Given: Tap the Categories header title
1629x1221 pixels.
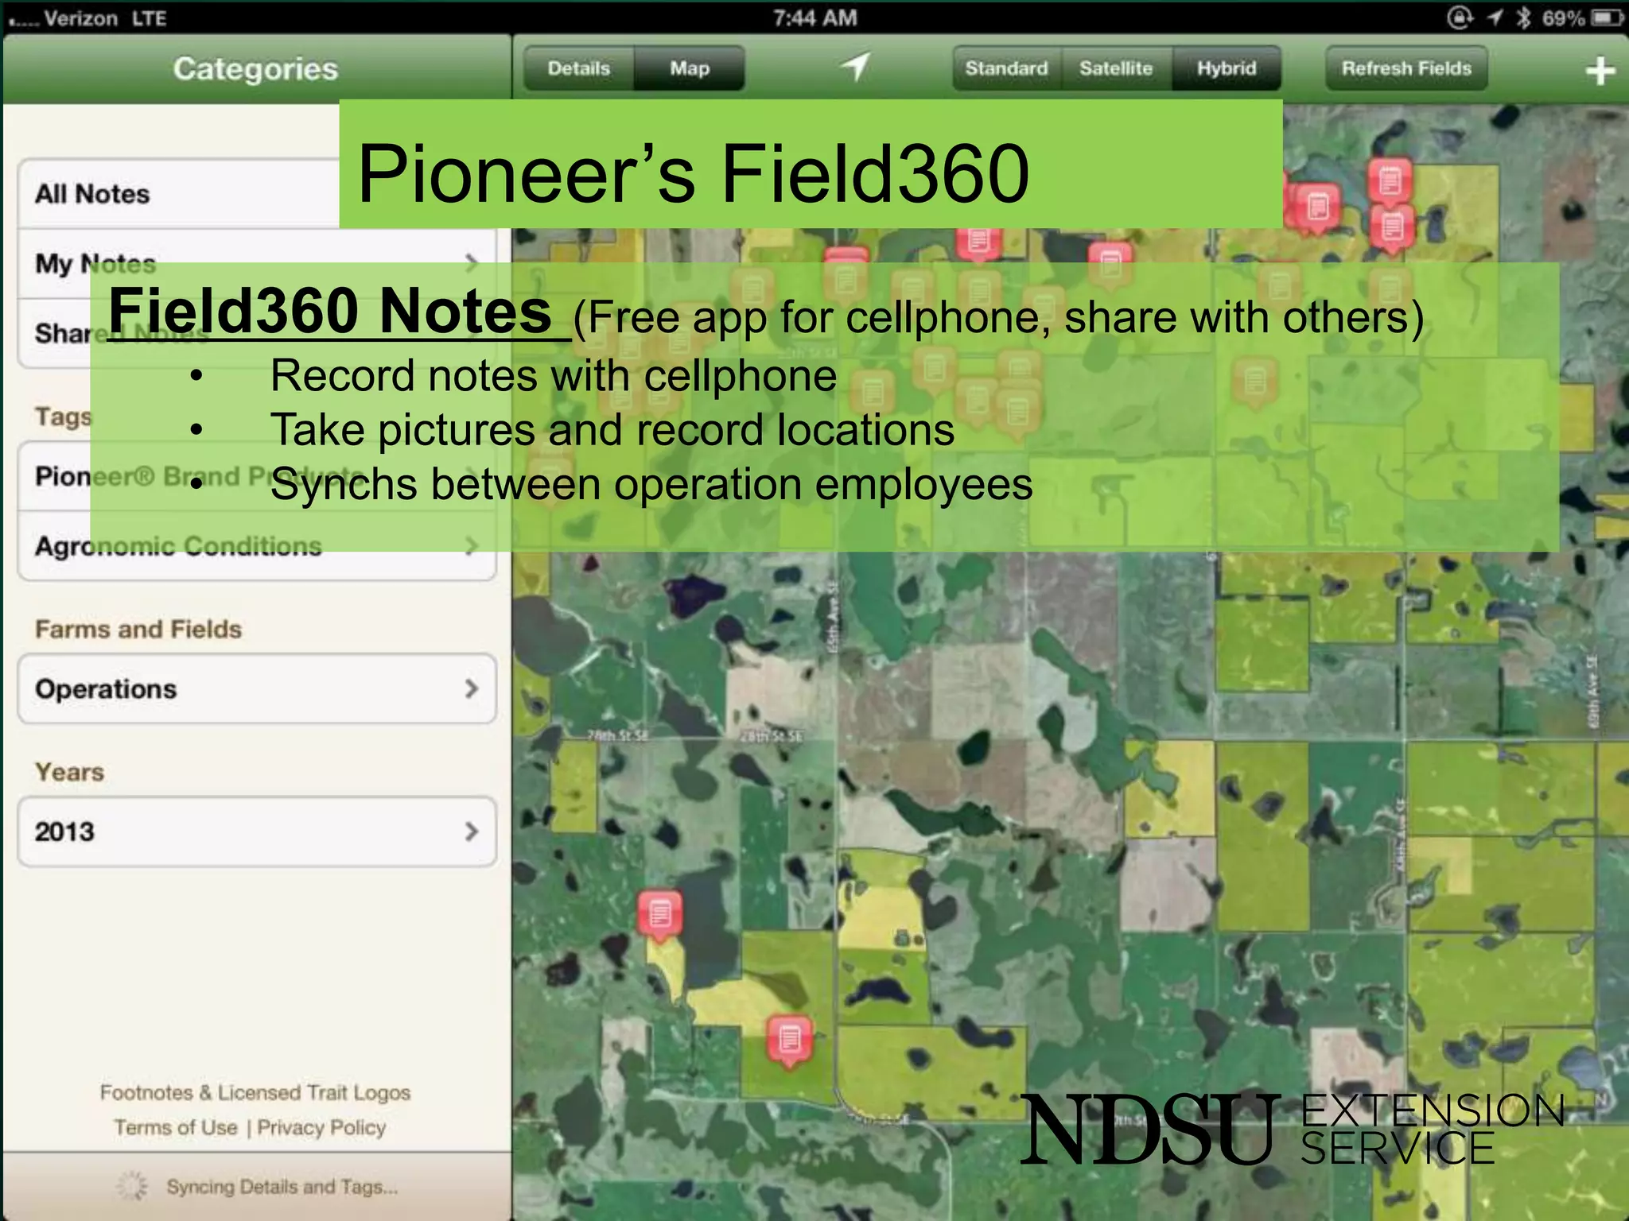Looking at the screenshot, I should tap(255, 68).
